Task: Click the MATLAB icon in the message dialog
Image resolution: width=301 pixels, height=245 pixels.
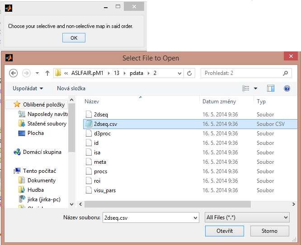Action: coord(9,8)
